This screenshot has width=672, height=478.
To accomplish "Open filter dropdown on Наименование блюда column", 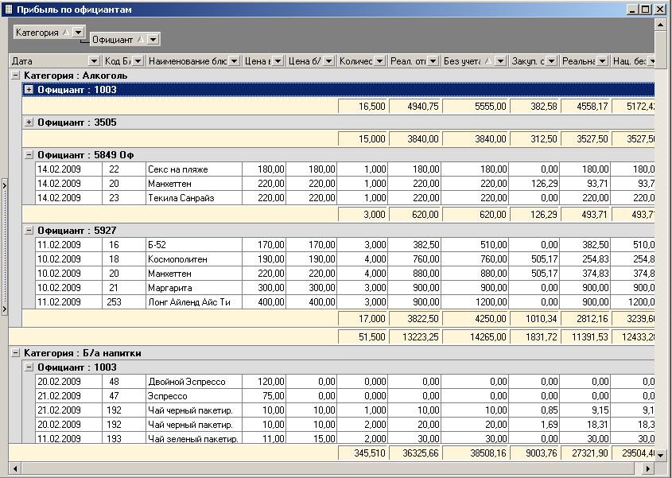I will tap(234, 61).
